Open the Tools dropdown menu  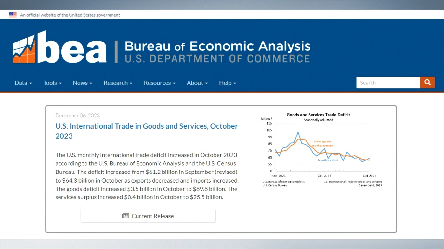coord(52,83)
